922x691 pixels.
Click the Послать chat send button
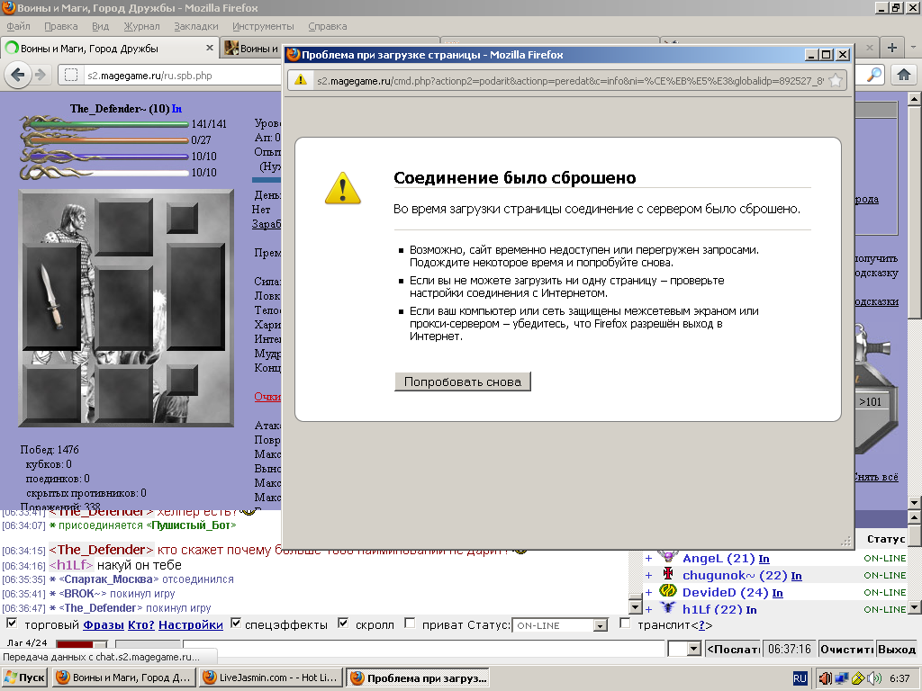(733, 649)
